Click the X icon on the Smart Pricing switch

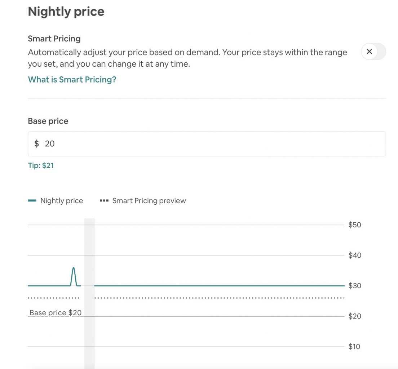(369, 52)
